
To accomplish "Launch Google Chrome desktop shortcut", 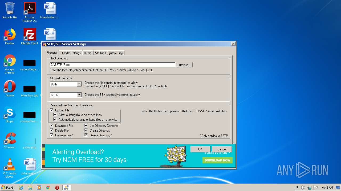I will click(10, 64).
